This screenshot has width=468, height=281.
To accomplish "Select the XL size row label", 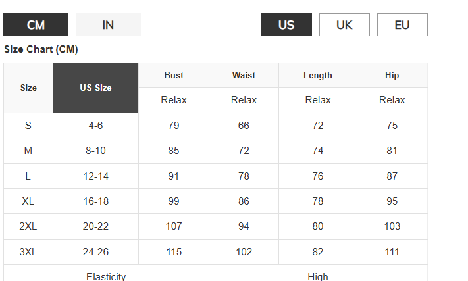I will pos(28,201).
